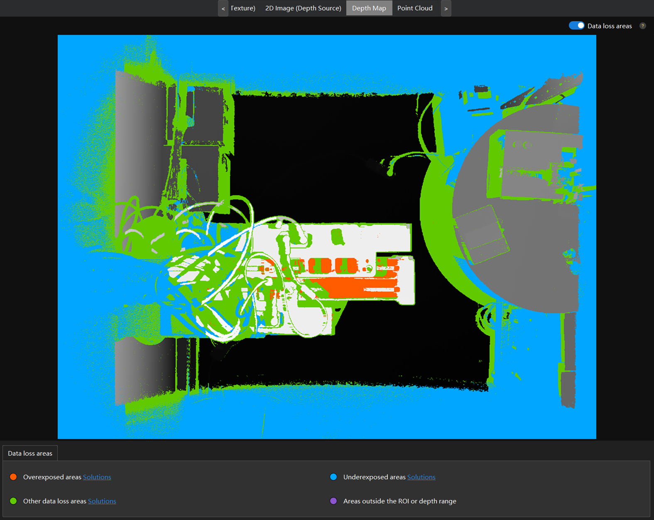Click the depth map image viewport
Viewport: 654px width, 520px height.
[327, 237]
